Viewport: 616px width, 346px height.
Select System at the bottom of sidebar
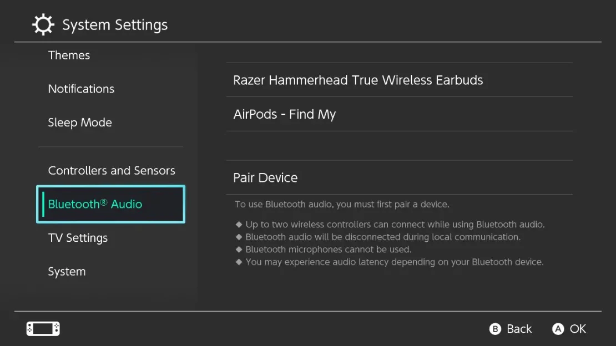[x=67, y=271]
